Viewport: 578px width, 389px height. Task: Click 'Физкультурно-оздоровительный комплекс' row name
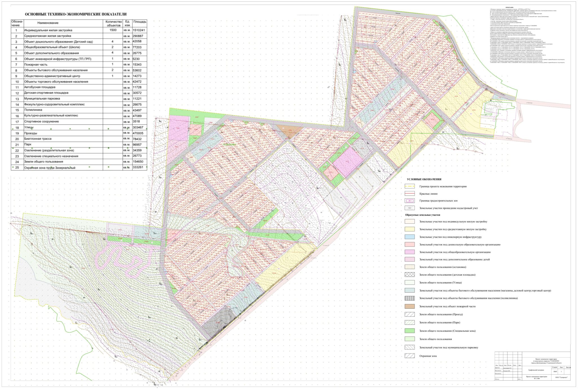click(x=54, y=104)
